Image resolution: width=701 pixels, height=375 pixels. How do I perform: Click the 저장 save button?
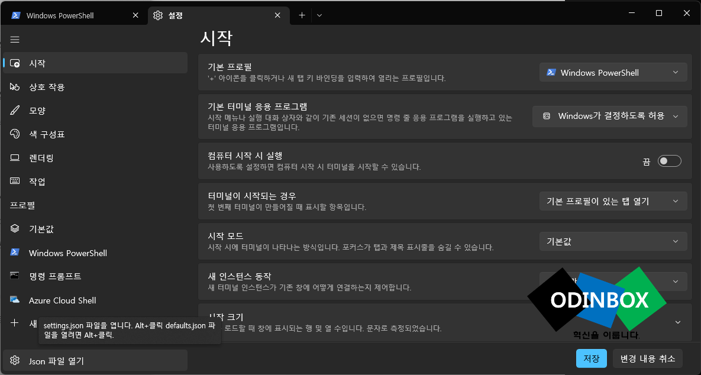tap(592, 358)
